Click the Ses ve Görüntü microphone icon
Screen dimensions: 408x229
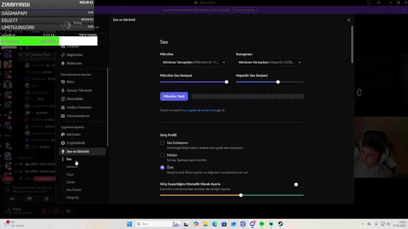tap(63, 152)
